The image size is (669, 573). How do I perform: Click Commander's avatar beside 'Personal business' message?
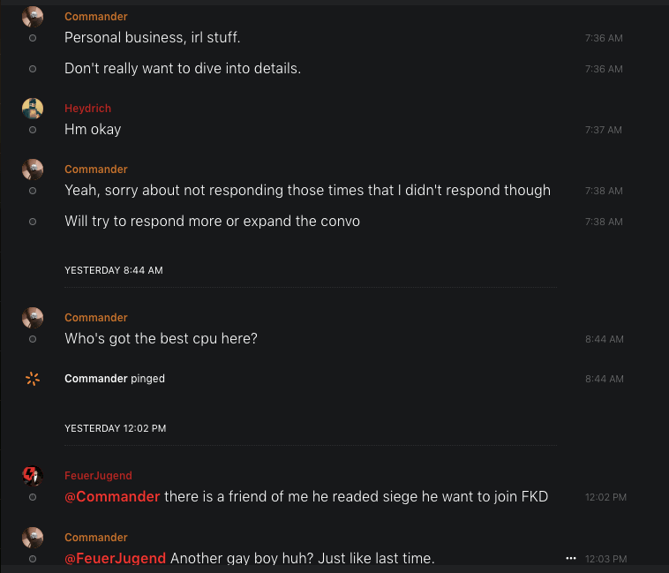click(33, 17)
